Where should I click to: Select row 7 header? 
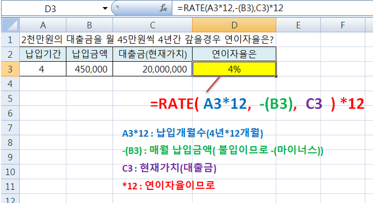point(10,128)
